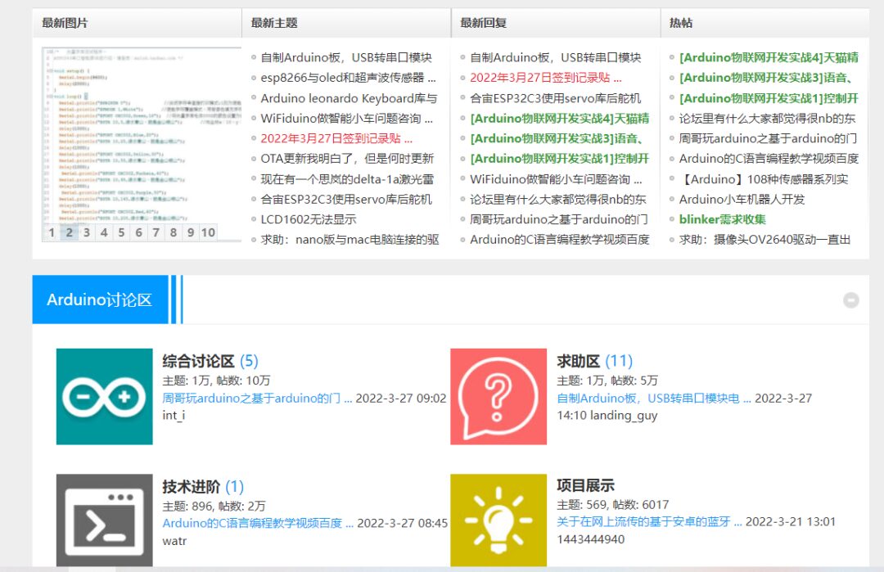Switch to the 最新主题 tab header
The image size is (884, 572).
click(x=274, y=23)
